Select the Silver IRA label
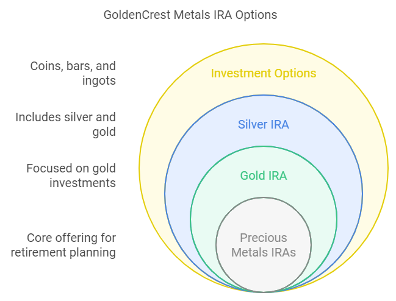The image size is (396, 301). [x=264, y=124]
